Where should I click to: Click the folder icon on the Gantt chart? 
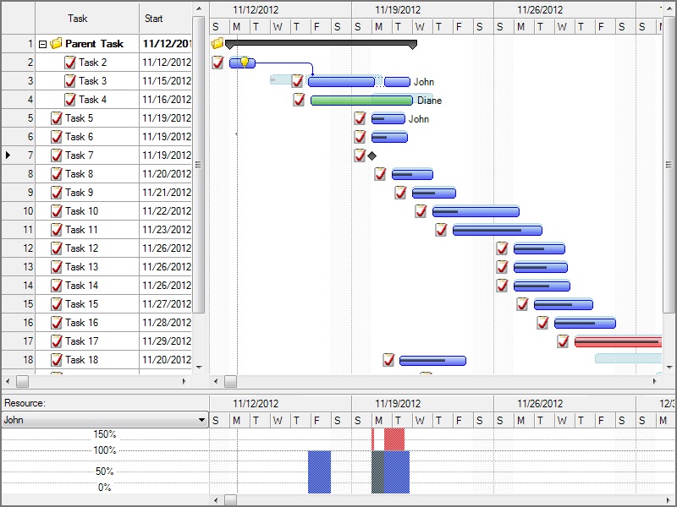point(217,43)
